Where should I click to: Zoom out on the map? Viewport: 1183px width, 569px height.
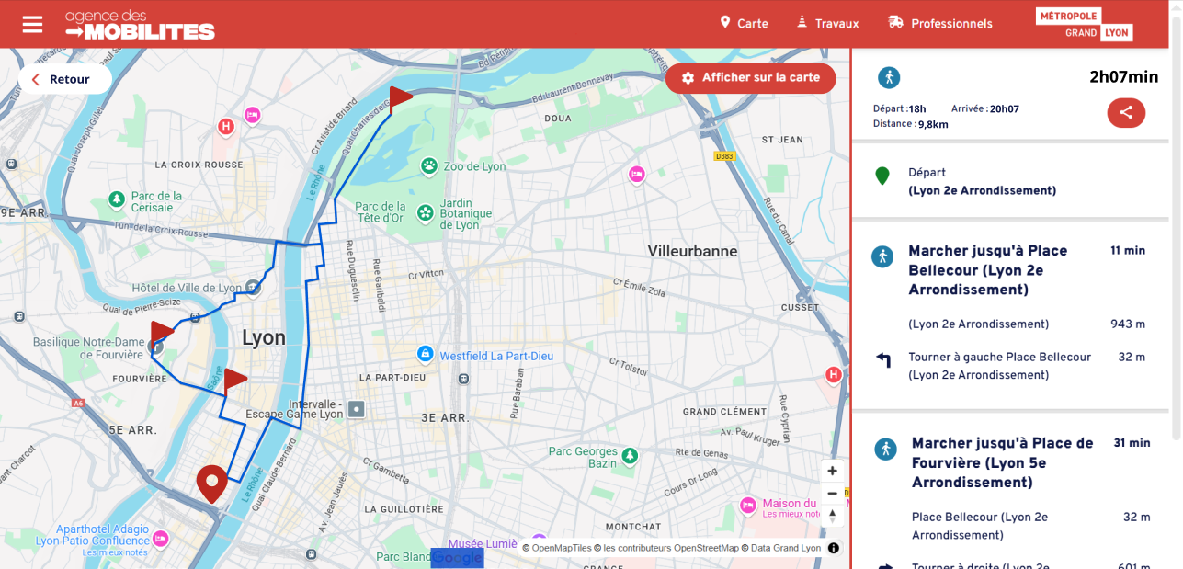pos(832,494)
